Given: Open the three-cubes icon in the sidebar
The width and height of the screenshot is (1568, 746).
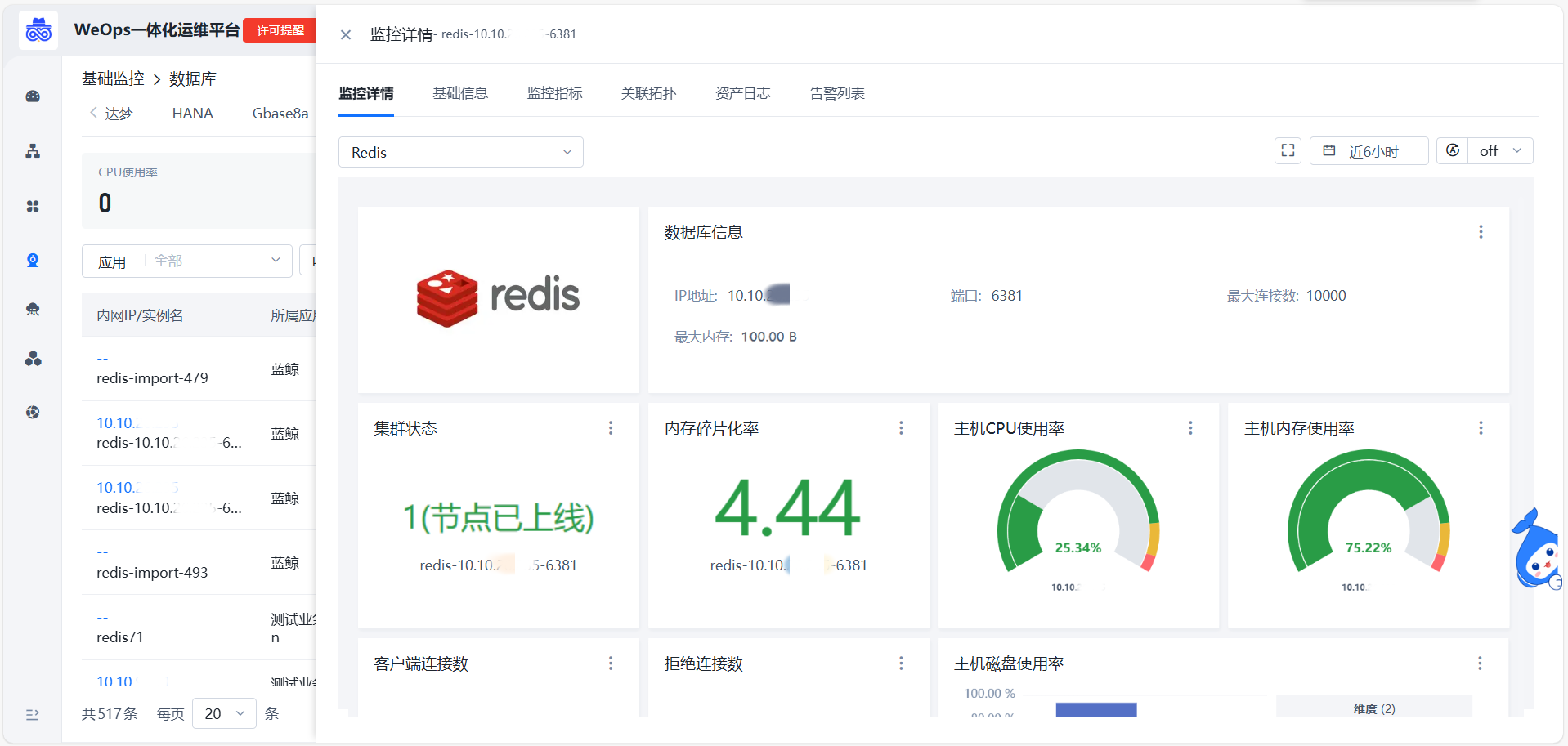Looking at the screenshot, I should 33,359.
